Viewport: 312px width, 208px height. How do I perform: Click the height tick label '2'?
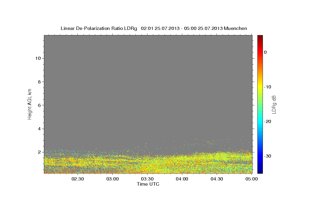[x=39, y=152]
